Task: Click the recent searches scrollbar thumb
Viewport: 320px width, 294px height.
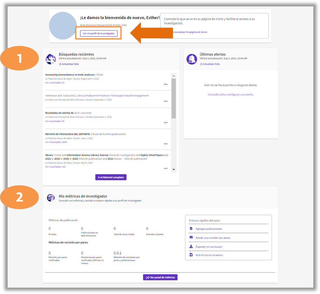Action: pyautogui.click(x=174, y=99)
